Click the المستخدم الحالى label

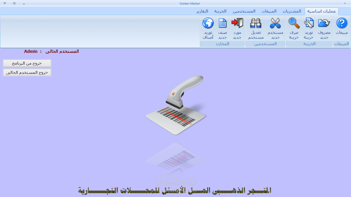[62, 51]
